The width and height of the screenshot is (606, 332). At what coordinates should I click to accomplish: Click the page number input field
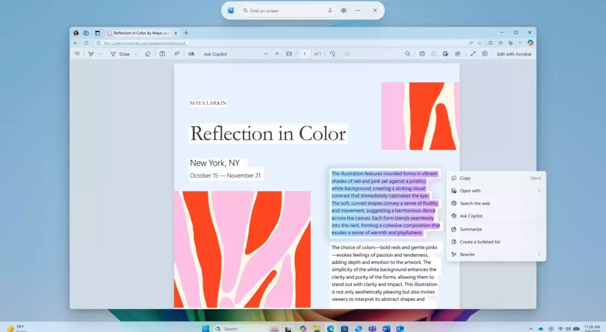click(x=305, y=54)
